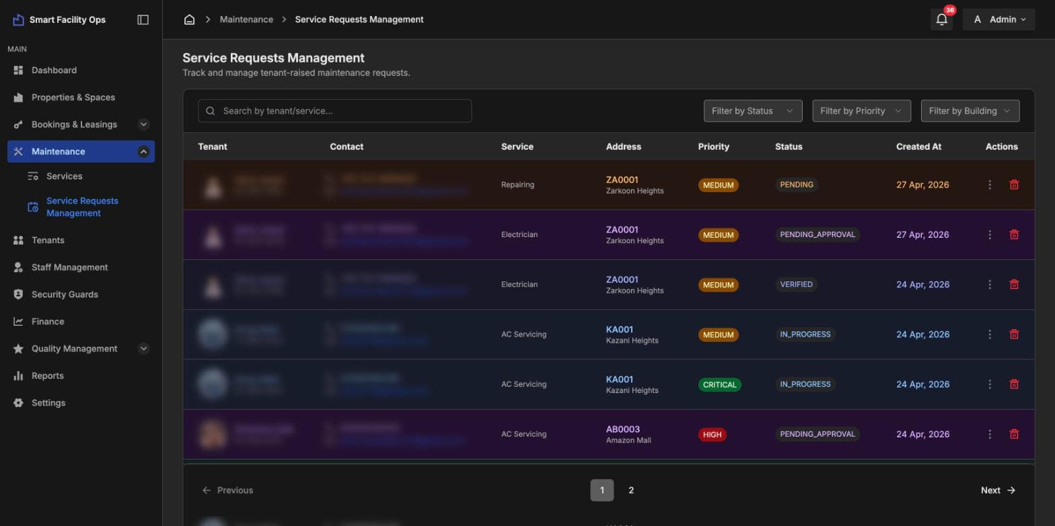Open actions menu for Amazon Mall row
Viewport: 1055px width, 526px height.
coord(990,435)
